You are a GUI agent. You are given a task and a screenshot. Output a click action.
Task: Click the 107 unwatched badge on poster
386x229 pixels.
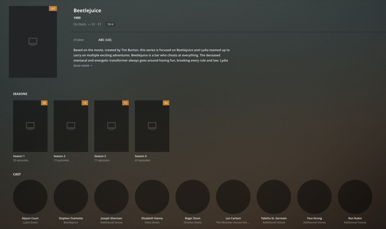tap(53, 8)
